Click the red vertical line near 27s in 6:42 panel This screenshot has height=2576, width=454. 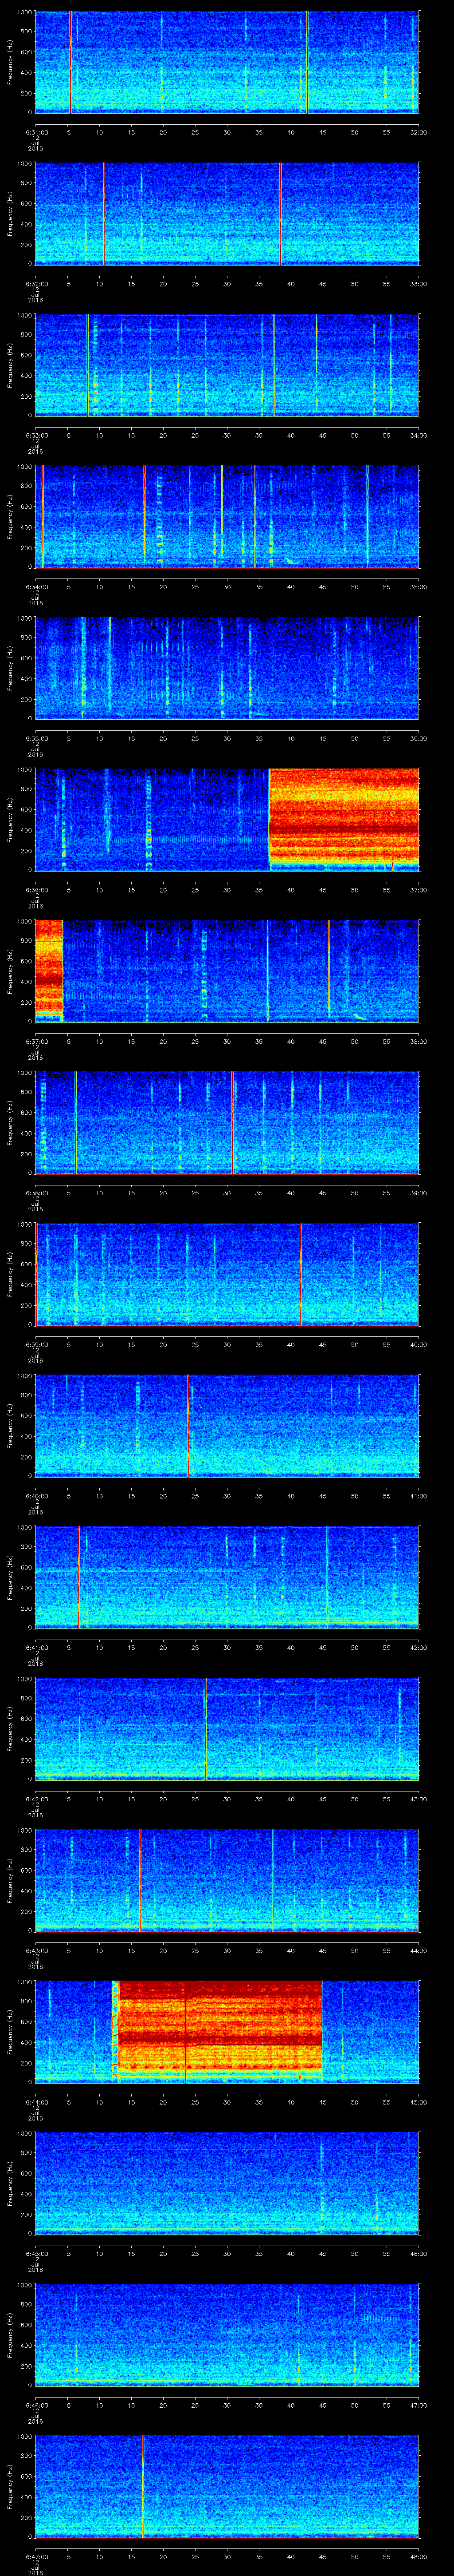tap(206, 1728)
